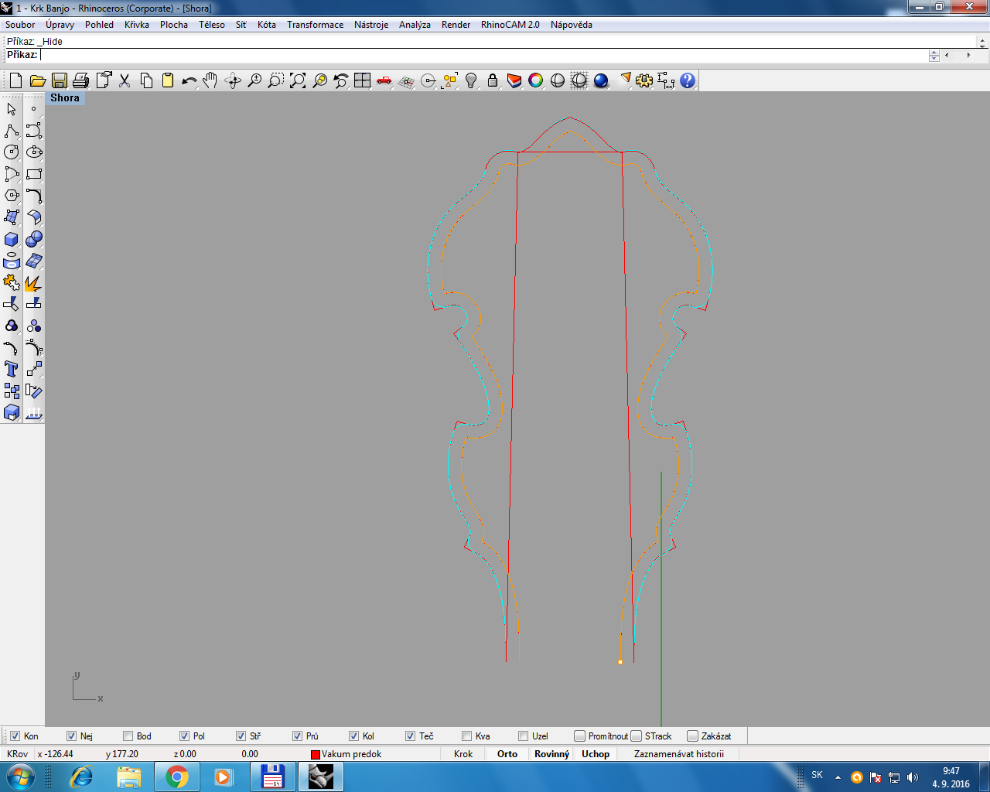Click the light bulb Hide objects icon
The height and width of the screenshot is (792, 990).
(x=471, y=80)
